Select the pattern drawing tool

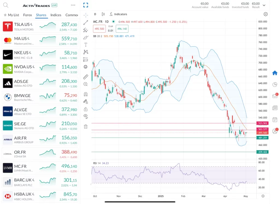coord(86,52)
